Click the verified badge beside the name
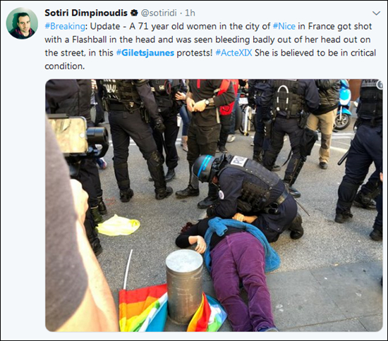 click(134, 13)
